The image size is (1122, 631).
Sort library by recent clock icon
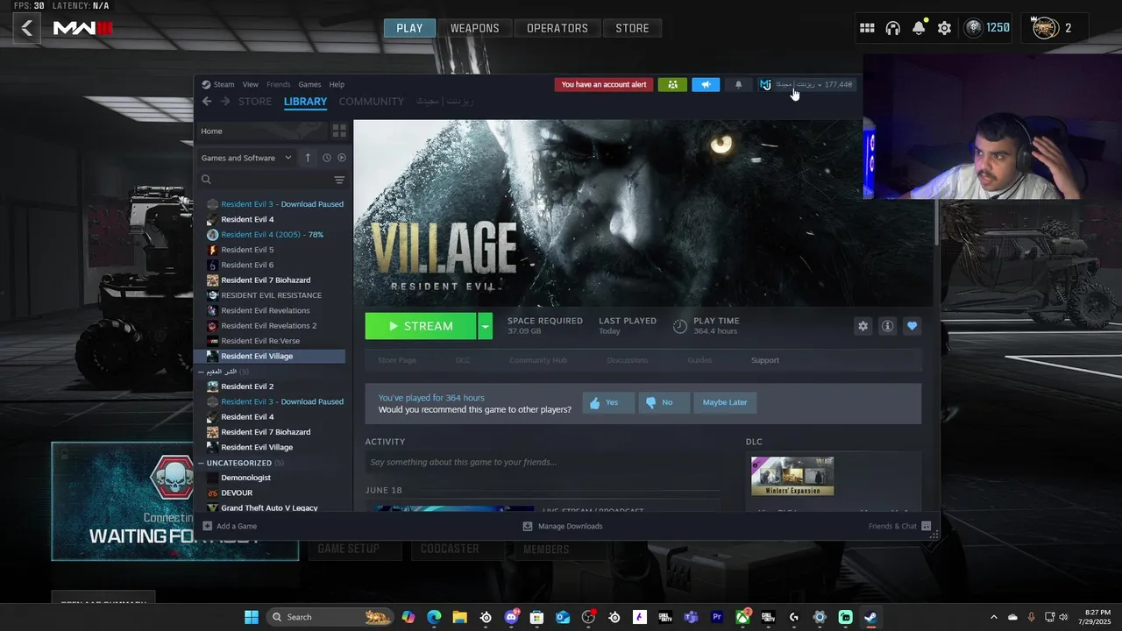[x=326, y=158]
